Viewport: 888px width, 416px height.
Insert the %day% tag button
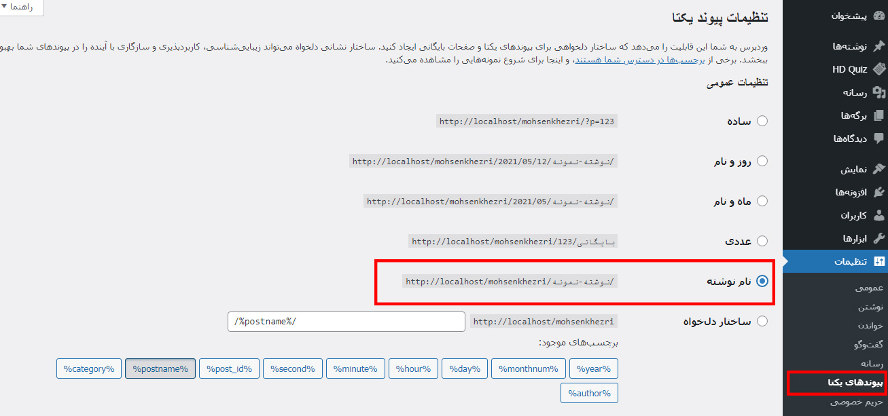coord(465,368)
